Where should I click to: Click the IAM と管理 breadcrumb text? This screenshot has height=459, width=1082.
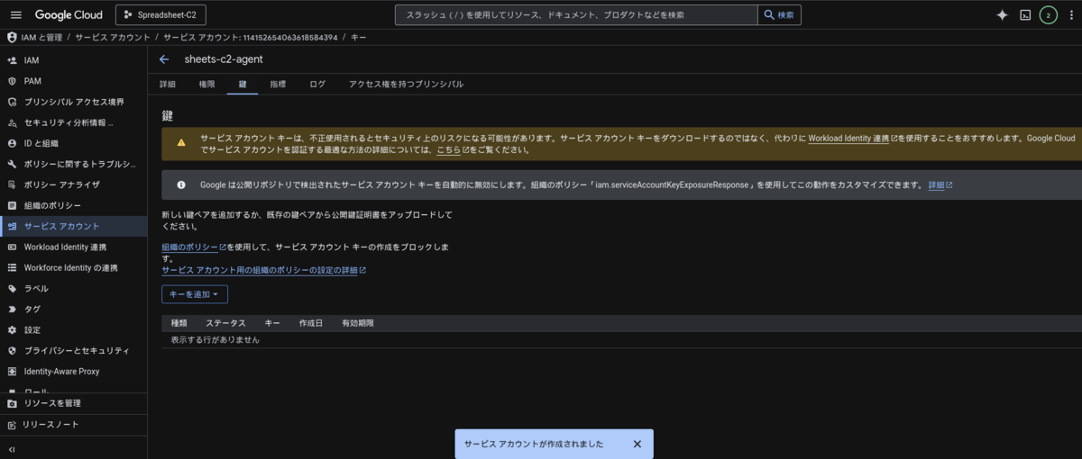click(41, 38)
